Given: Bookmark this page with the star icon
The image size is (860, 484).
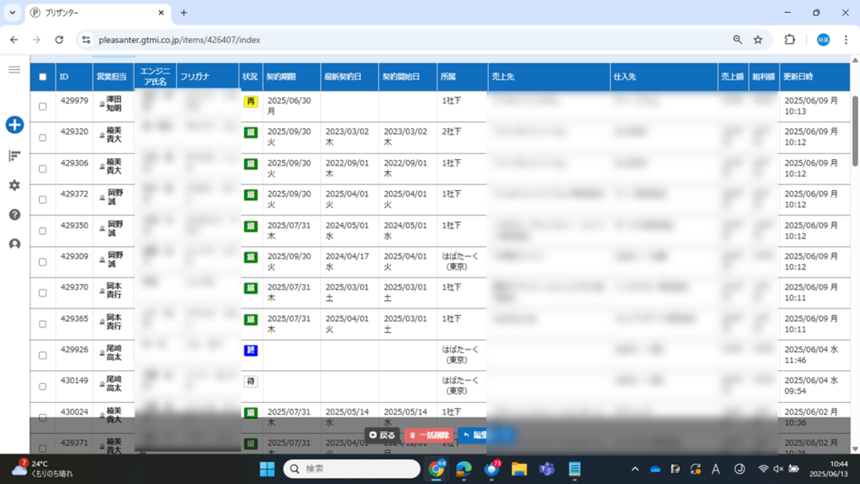Looking at the screenshot, I should pyautogui.click(x=758, y=40).
